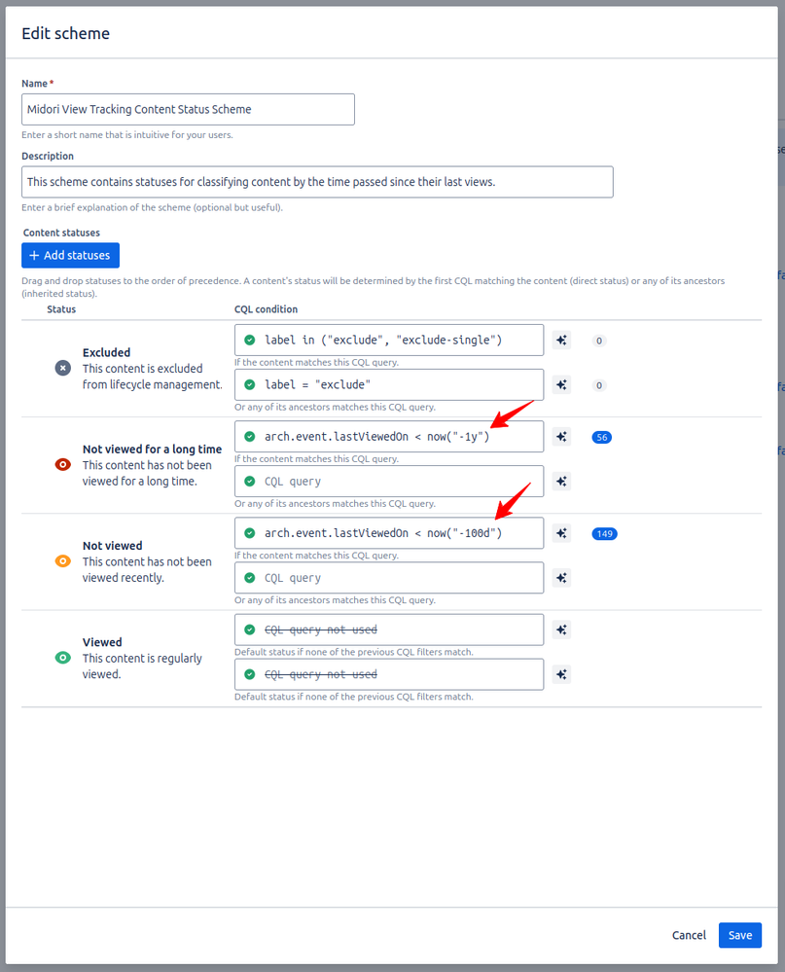
Task: Click the red eye icon for Not viewed for a long time
Action: (x=62, y=464)
